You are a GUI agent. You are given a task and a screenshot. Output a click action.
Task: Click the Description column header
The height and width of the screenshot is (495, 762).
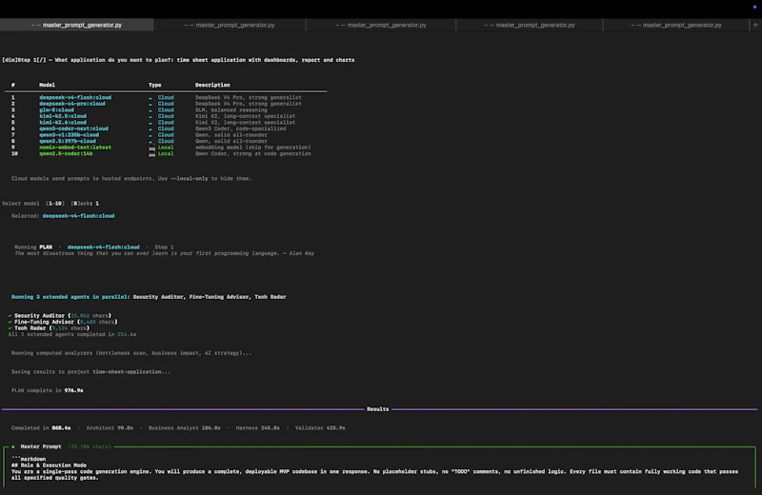tap(212, 85)
